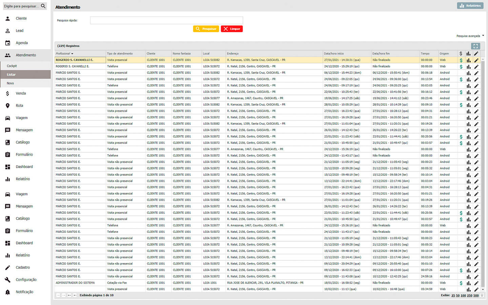Collapse the Atendimento sidebar section

25,55
